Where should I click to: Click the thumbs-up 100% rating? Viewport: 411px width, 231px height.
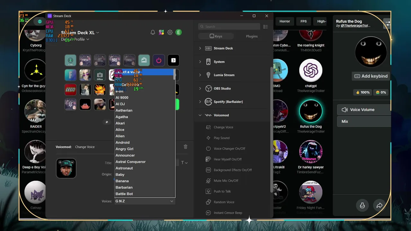pyautogui.click(x=363, y=92)
